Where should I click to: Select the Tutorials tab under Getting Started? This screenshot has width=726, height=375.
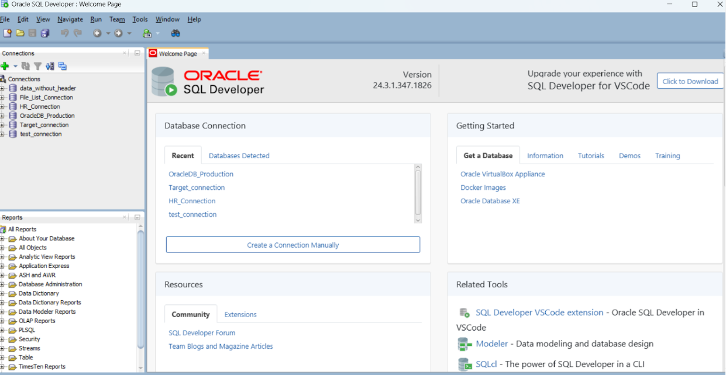click(591, 155)
